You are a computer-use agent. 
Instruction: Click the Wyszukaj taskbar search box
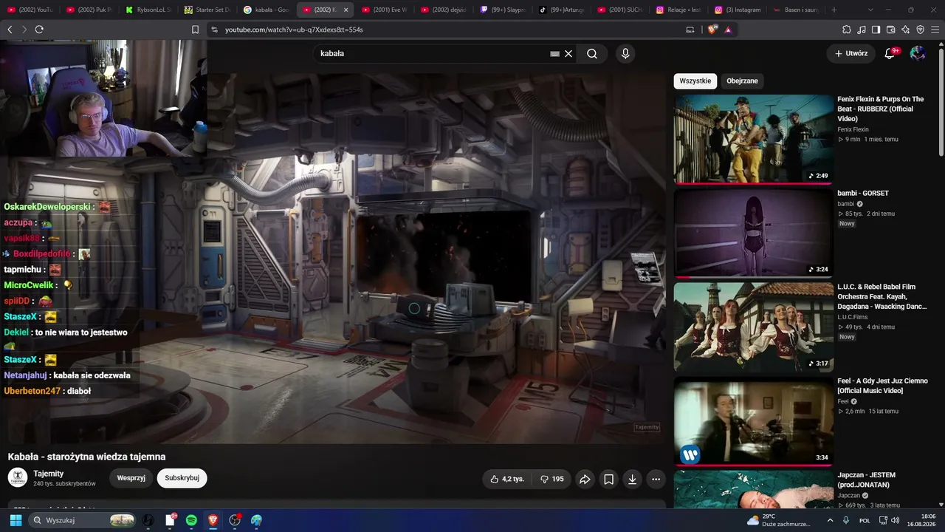[x=83, y=520]
